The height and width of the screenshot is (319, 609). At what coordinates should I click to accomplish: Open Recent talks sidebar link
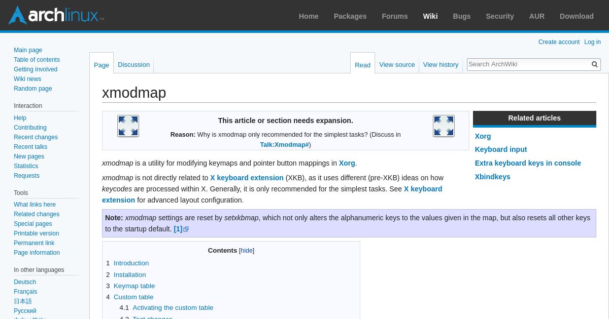pyautogui.click(x=30, y=147)
